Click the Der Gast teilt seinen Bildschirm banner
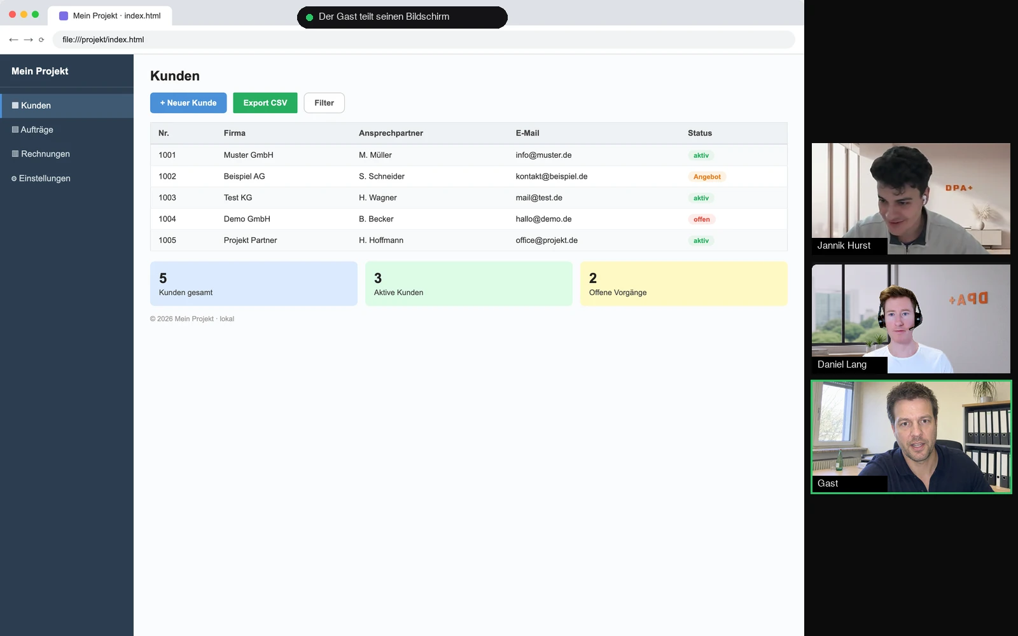This screenshot has height=636, width=1018. pyautogui.click(x=402, y=17)
